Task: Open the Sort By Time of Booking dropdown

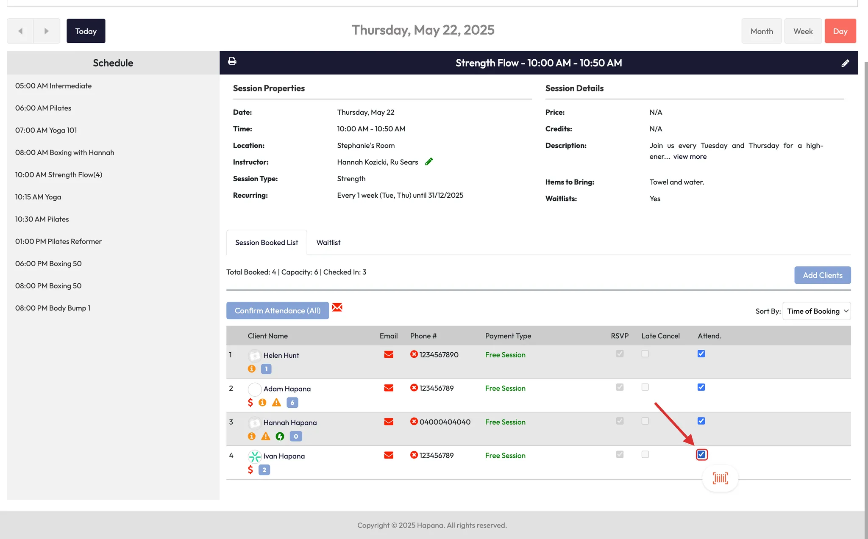Action: (816, 311)
